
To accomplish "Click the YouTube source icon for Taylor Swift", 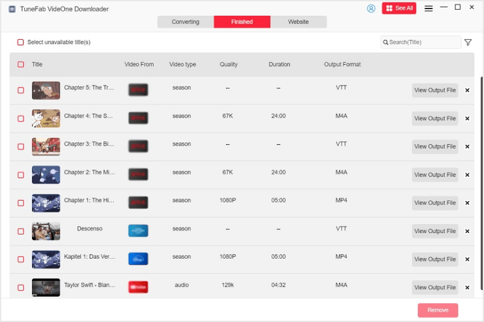I will [x=138, y=287].
